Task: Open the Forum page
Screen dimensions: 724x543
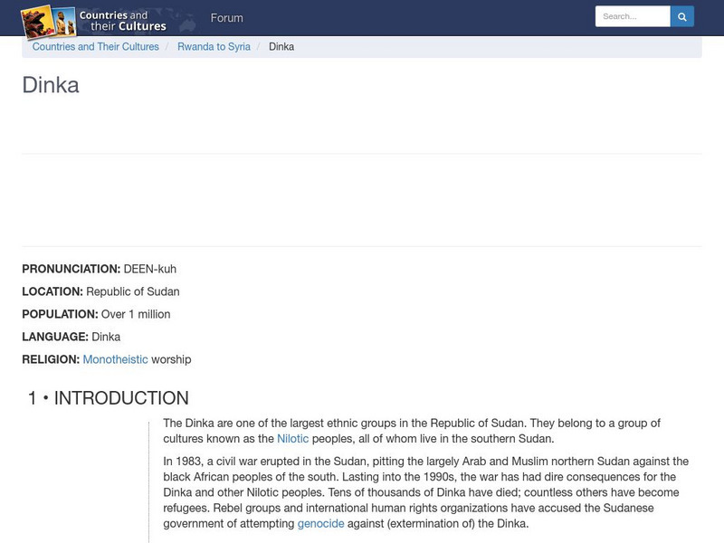Action: (227, 18)
